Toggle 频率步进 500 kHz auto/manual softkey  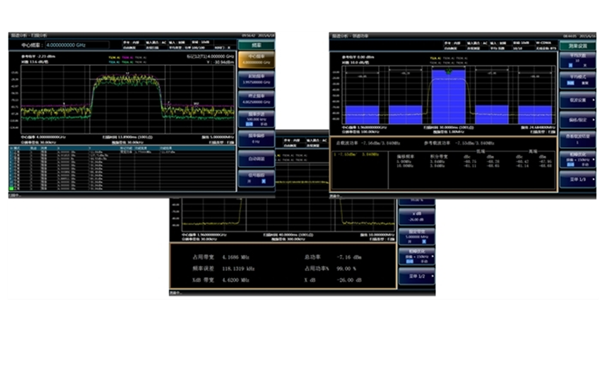click(x=256, y=118)
